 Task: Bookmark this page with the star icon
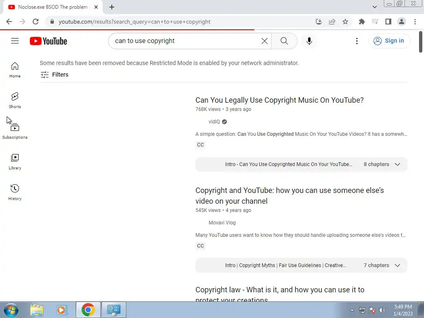point(345,22)
